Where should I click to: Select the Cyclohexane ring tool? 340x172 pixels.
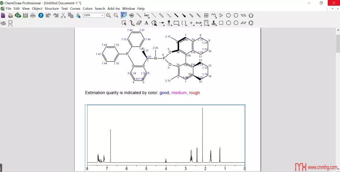[229, 23]
